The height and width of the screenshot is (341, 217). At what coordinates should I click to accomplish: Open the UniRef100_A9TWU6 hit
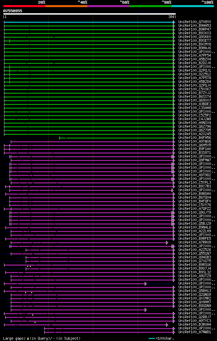tap(195, 142)
